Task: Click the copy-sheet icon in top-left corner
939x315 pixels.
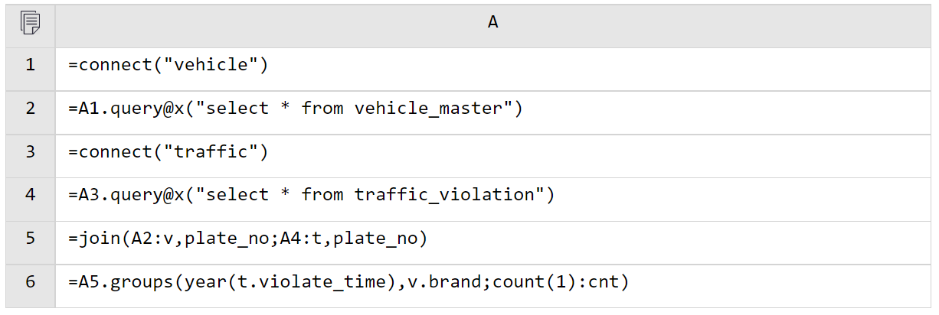Action: coord(30,24)
